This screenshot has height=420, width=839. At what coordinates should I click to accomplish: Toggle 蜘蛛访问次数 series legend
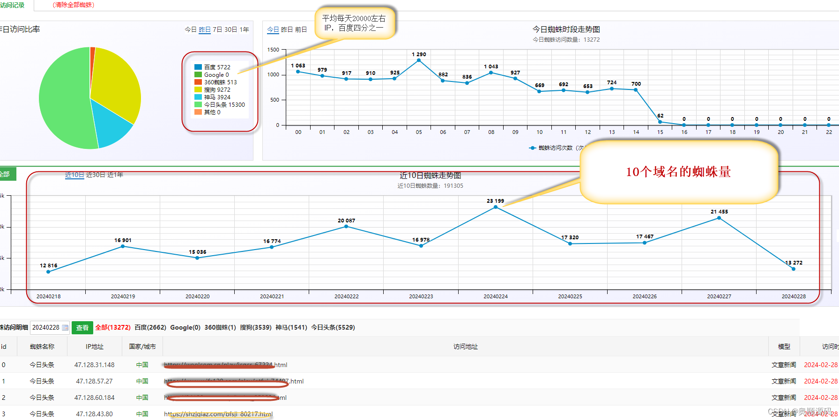pyautogui.click(x=556, y=148)
